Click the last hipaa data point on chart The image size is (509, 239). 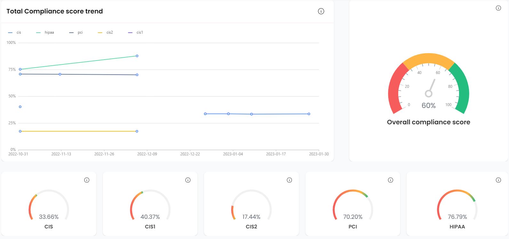[x=137, y=56]
